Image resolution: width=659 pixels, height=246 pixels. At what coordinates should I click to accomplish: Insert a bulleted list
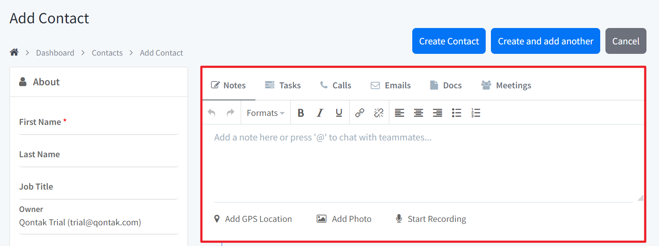coord(456,113)
